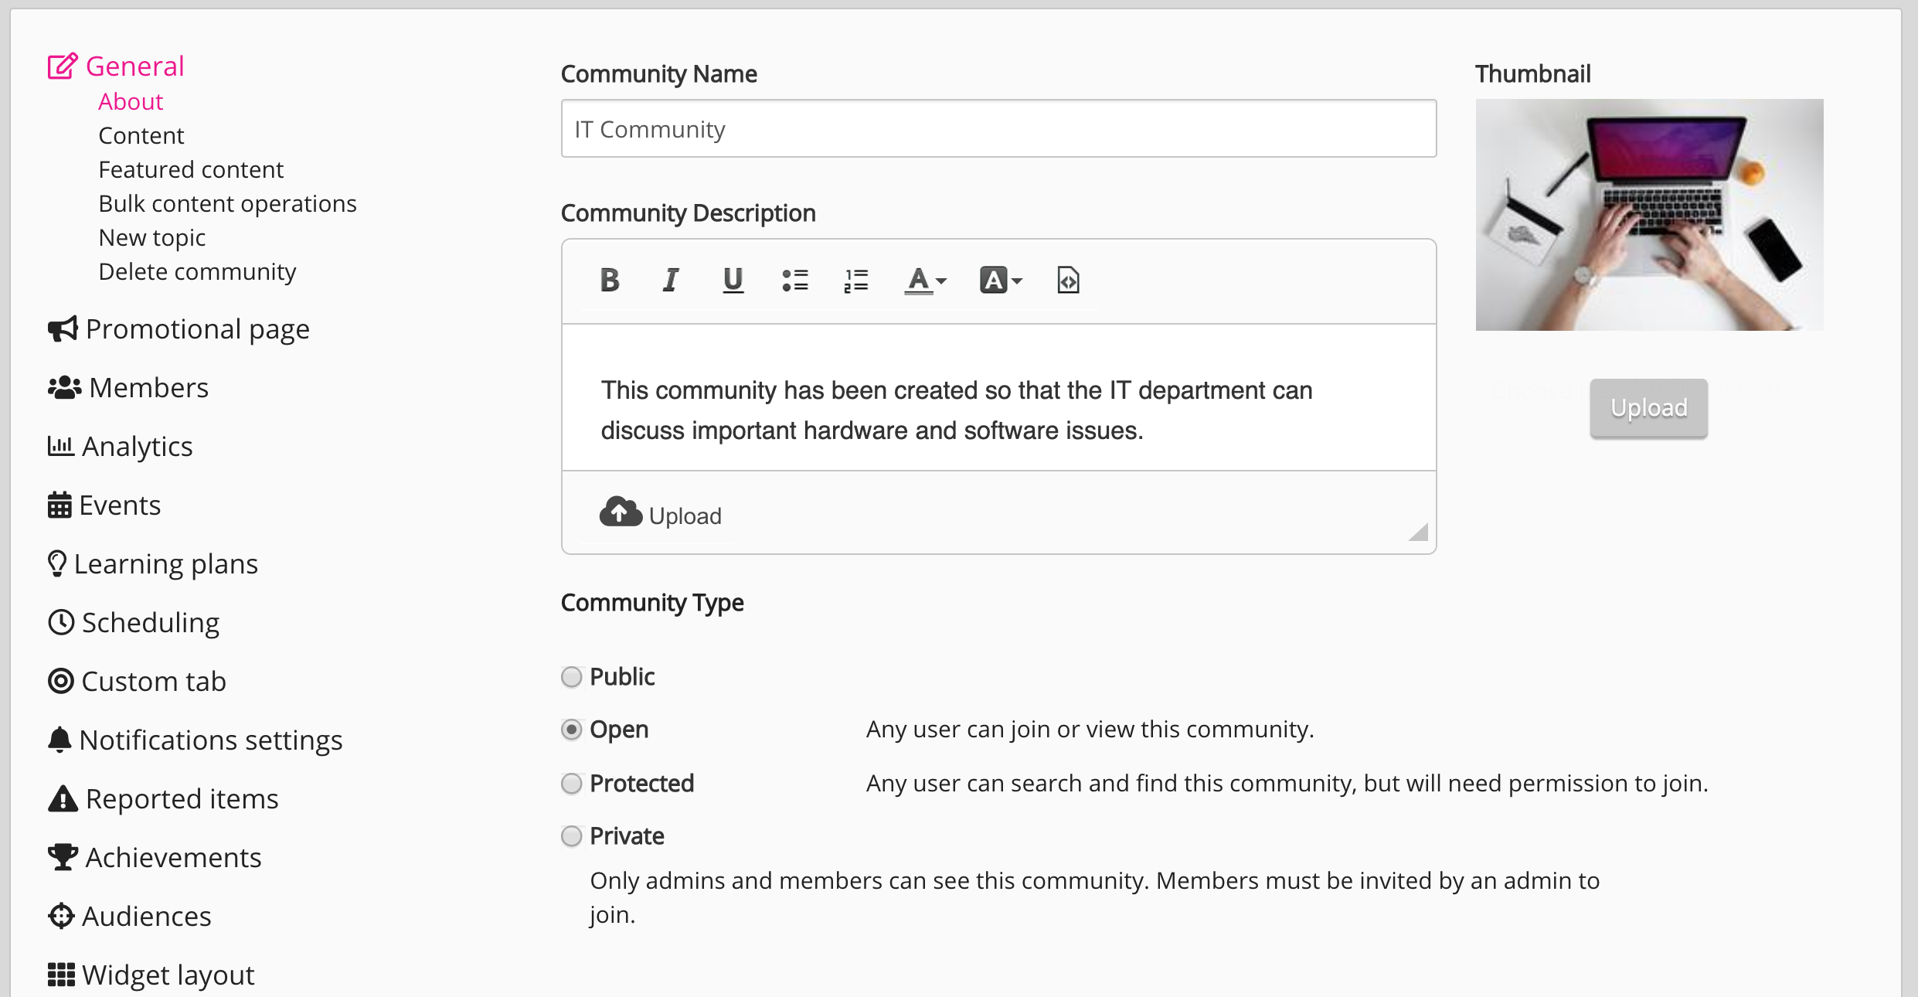This screenshot has width=1918, height=997.
Task: Insert a numbered list
Action: pos(856,281)
